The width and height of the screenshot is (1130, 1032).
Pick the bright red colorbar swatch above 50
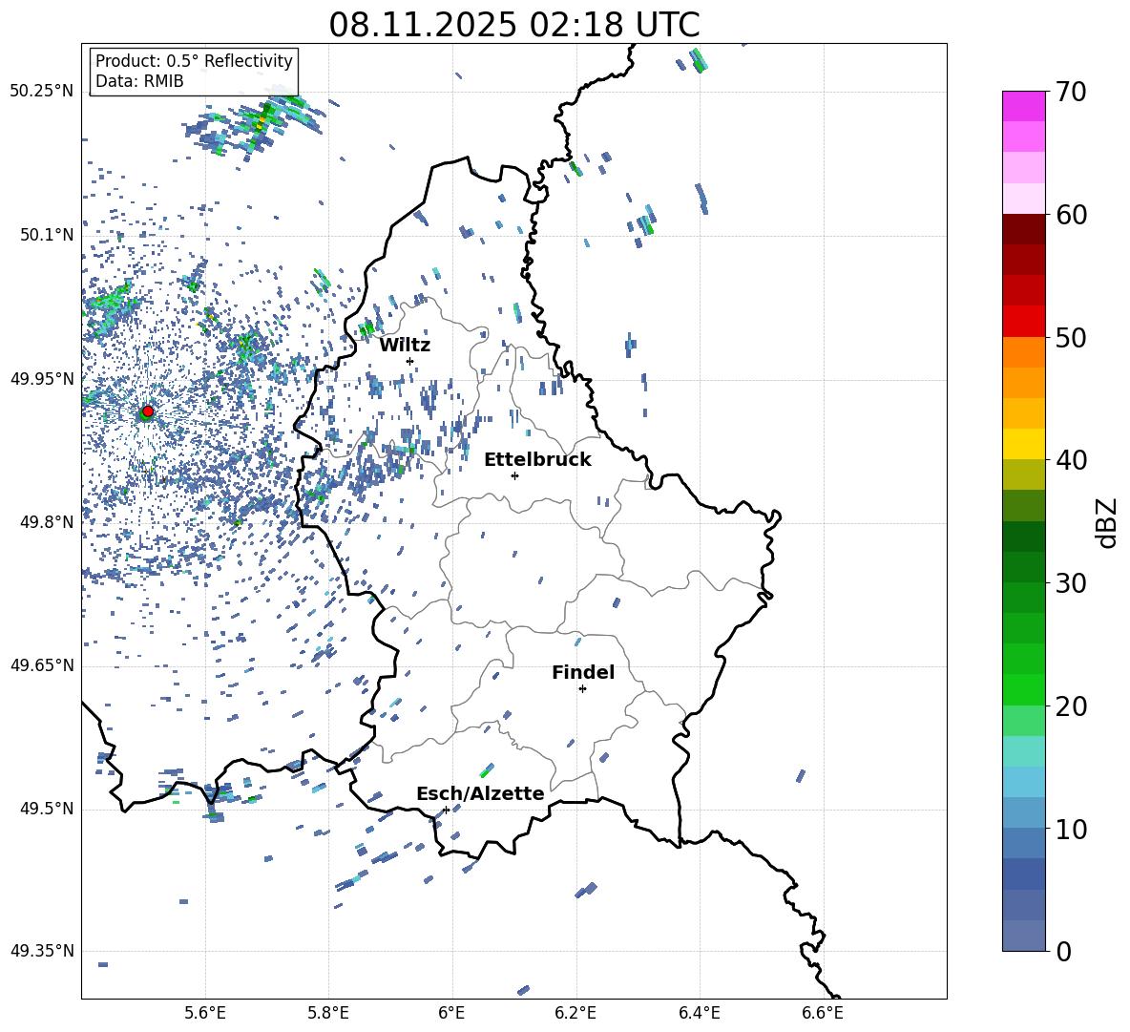click(x=1024, y=321)
